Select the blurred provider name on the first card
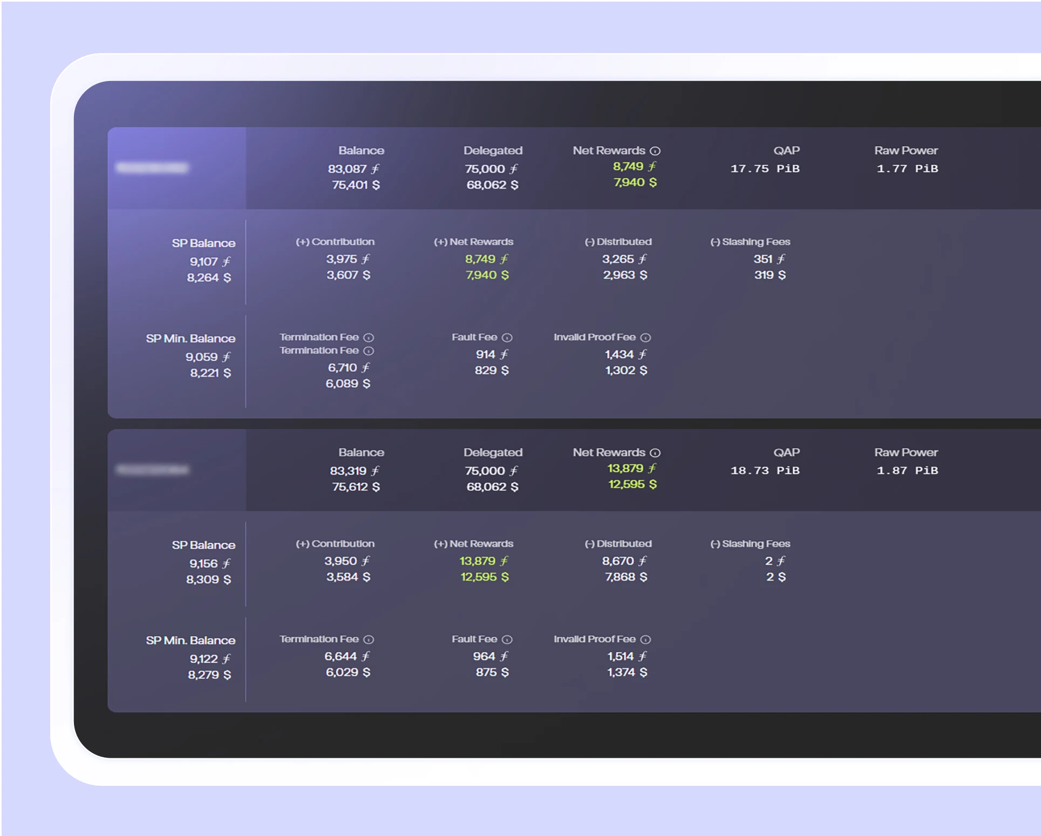 pyautogui.click(x=153, y=166)
